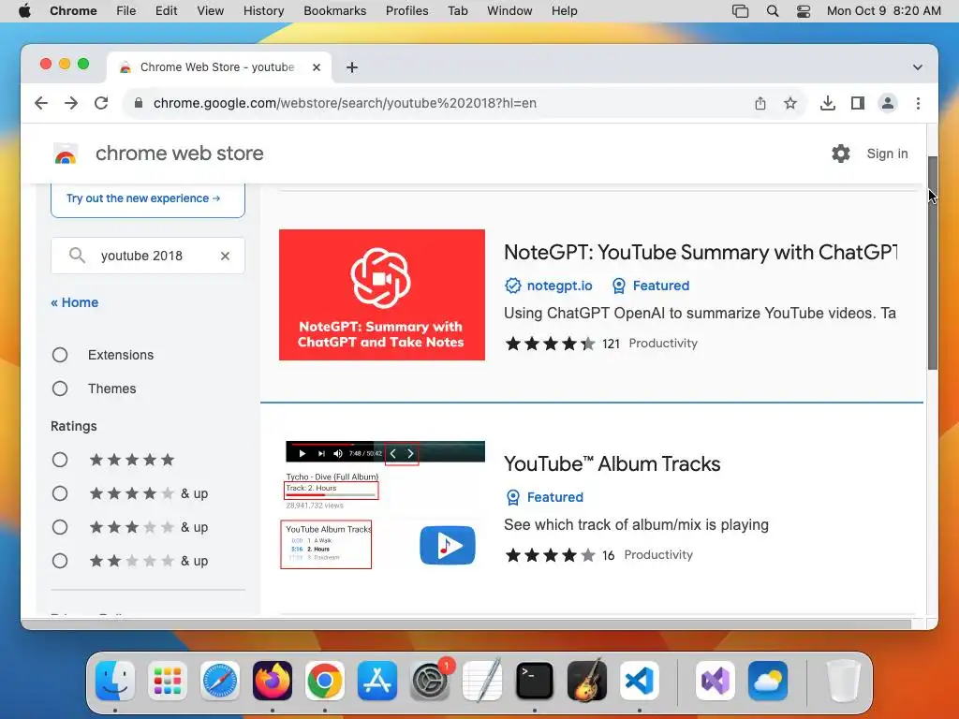Clear the youtube 2018 search with X
This screenshot has height=719, width=959.
point(225,256)
